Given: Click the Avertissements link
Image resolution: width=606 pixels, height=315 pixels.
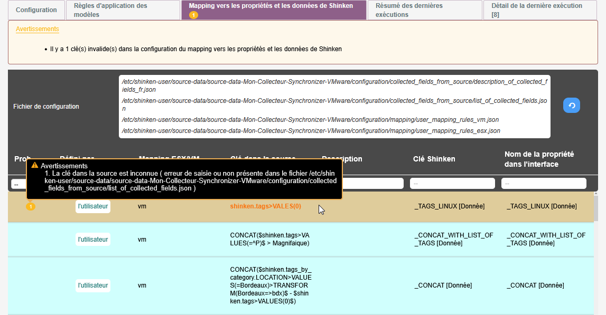Looking at the screenshot, I should 37,29.
